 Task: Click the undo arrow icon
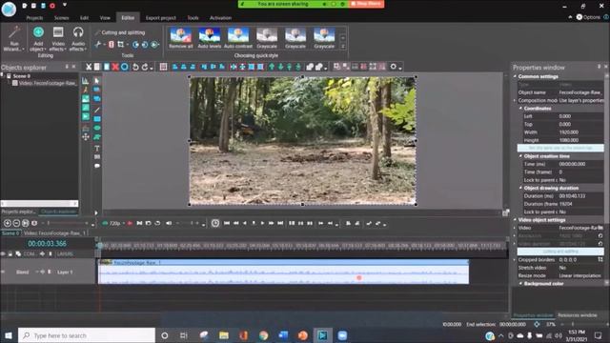coord(135,67)
